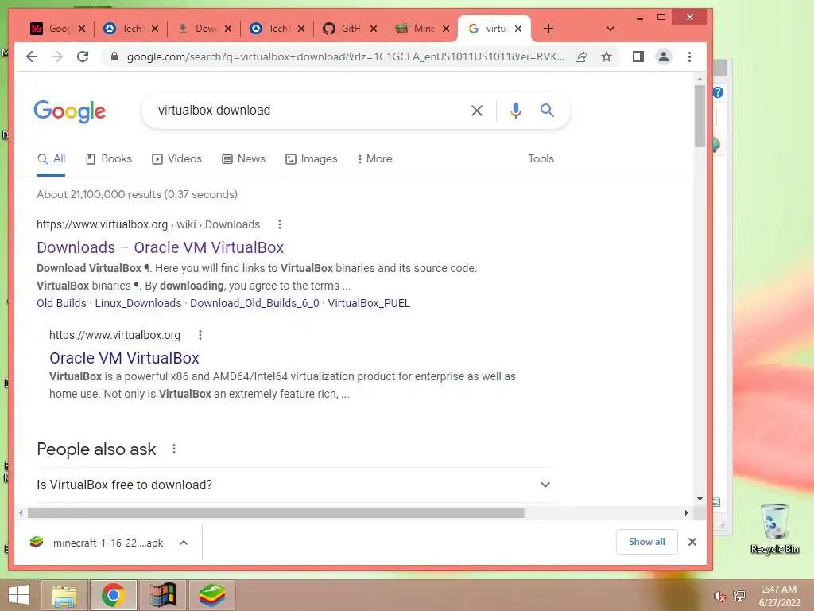This screenshot has width=814, height=611.
Task: Open the taskbar clock and date
Action: click(x=779, y=596)
